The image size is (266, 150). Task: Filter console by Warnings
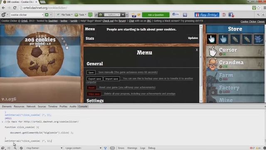pos(132,148)
